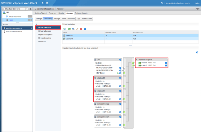Edit selected switch with pencil icon
201x132 pixels.
77,29
